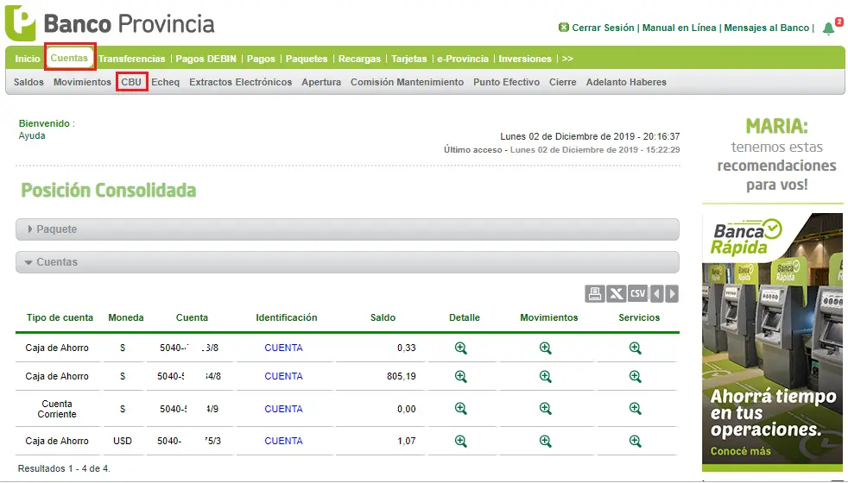Open Movimientos for the USD Caja de Ahorro
This screenshot has height=483, width=848.
pyautogui.click(x=545, y=441)
